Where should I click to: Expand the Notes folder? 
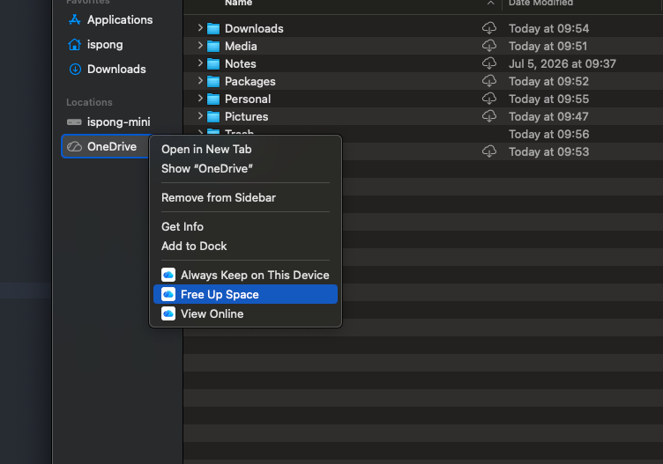tap(200, 63)
